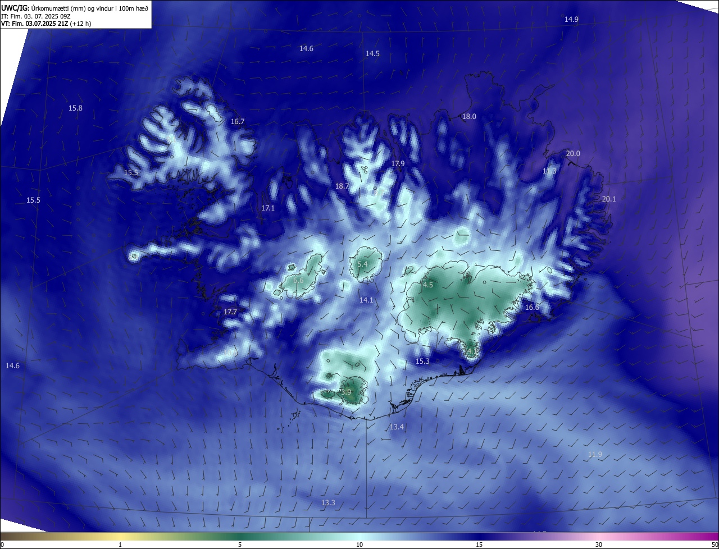
Task: Click the 11.9 value label
Action: 595,455
